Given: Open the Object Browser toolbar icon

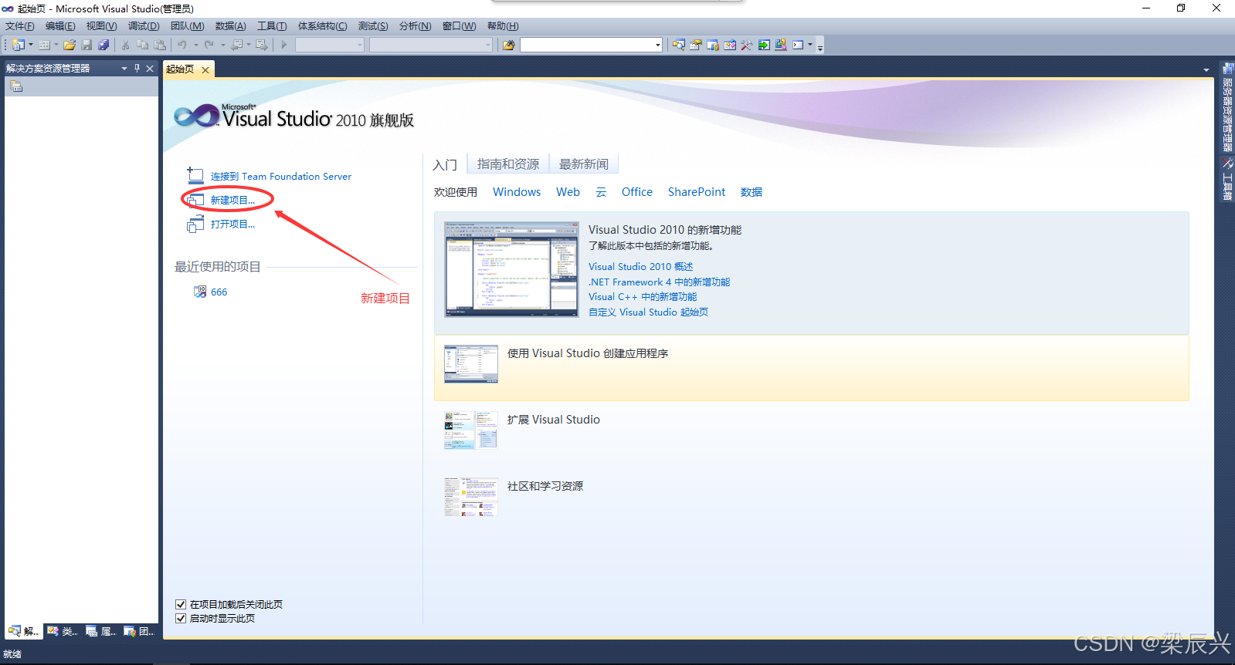Looking at the screenshot, I should [x=729, y=45].
